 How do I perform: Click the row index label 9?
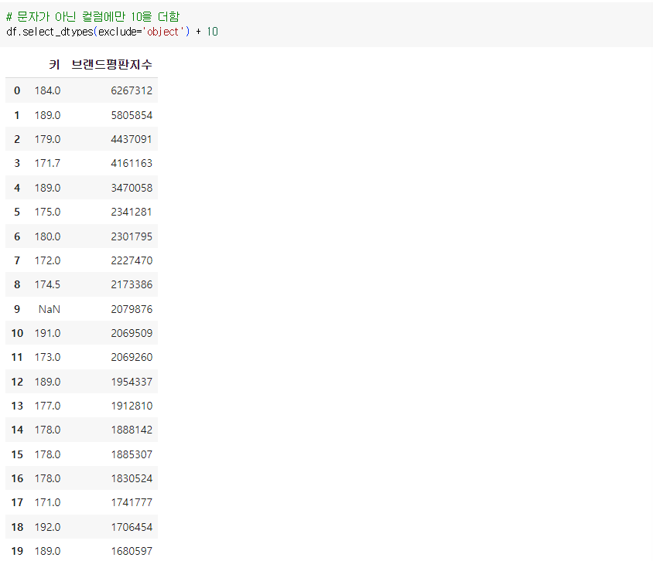(17, 309)
